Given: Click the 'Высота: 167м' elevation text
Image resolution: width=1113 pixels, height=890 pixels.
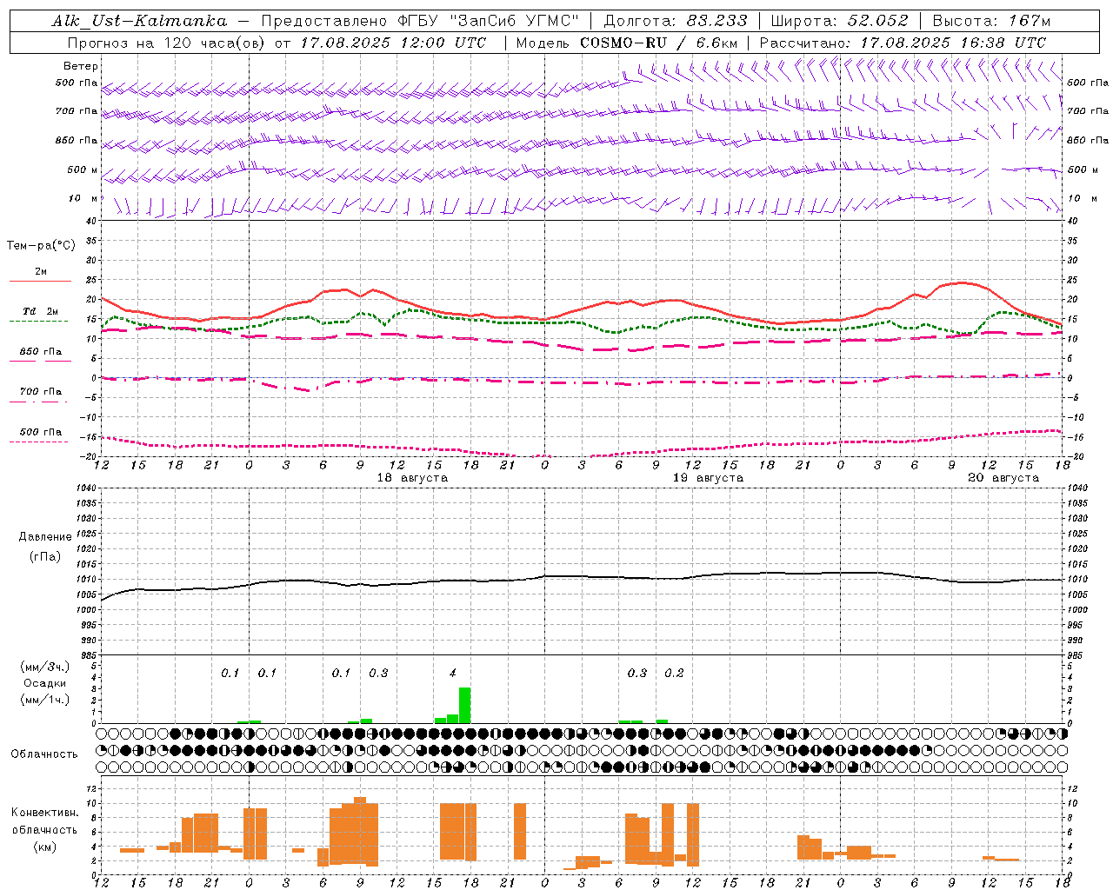Looking at the screenshot, I should click(991, 21).
